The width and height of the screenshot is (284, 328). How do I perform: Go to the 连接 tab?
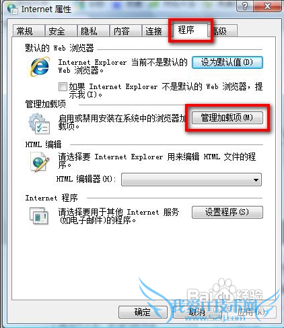click(155, 31)
